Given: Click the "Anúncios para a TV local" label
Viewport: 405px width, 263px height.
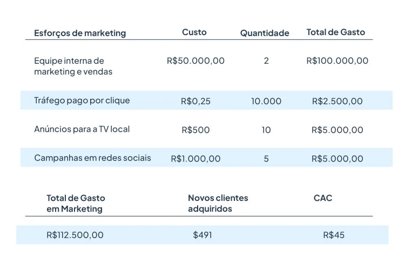Looking at the screenshot, I should [82, 130].
